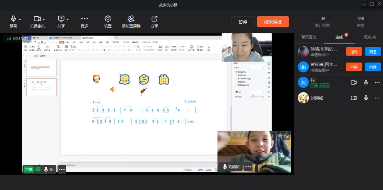The height and width of the screenshot is (190, 383).
Task: Click 刘镇铭's rabbit avatar
Action: 303,98
